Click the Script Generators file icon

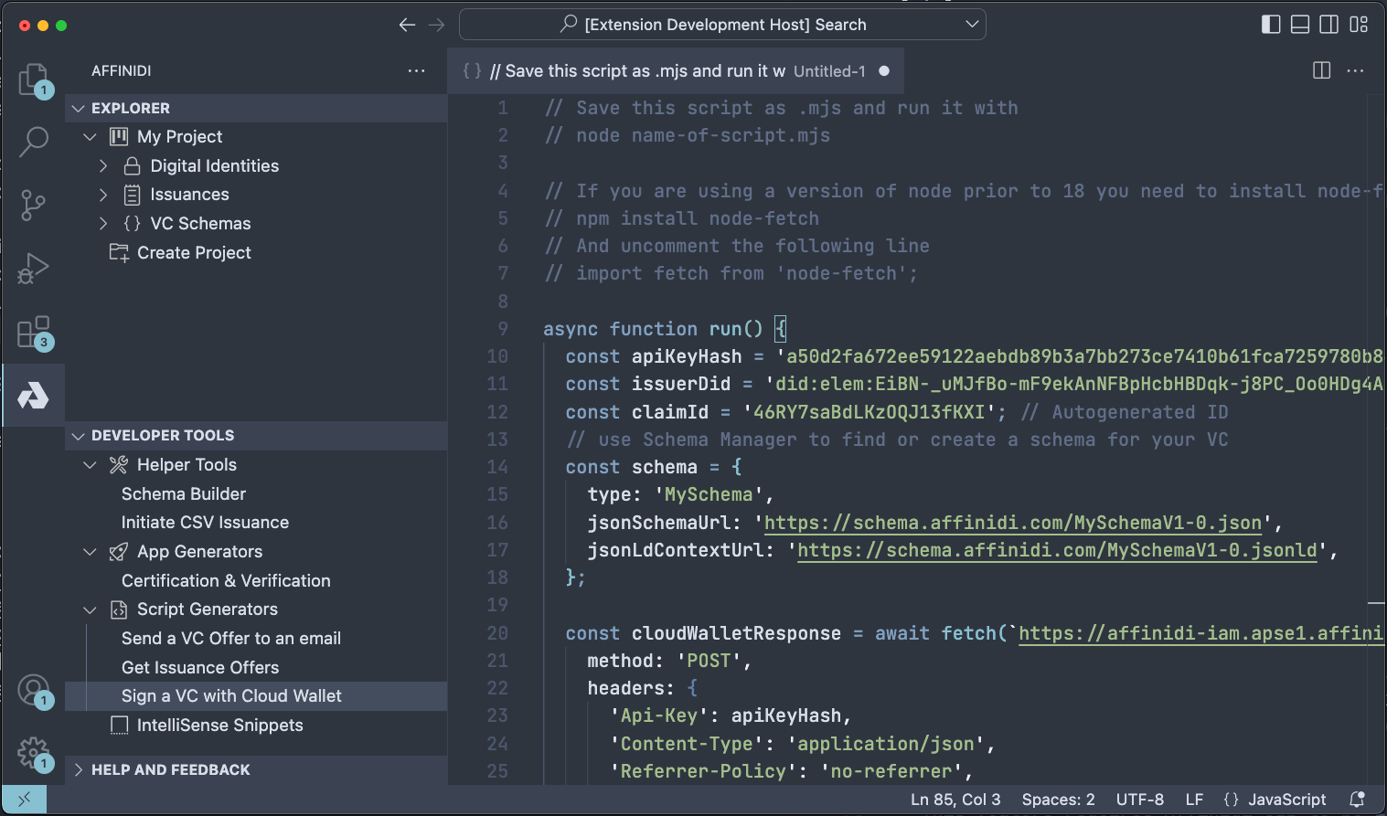[x=119, y=609]
